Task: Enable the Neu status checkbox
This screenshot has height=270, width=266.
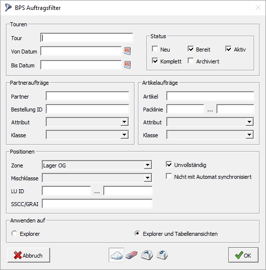Action: click(x=155, y=49)
